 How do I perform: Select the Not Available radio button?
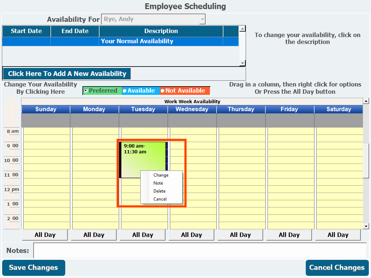click(163, 91)
